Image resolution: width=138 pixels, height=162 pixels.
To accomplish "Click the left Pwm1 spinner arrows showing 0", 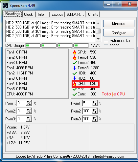I will tap(29, 103).
